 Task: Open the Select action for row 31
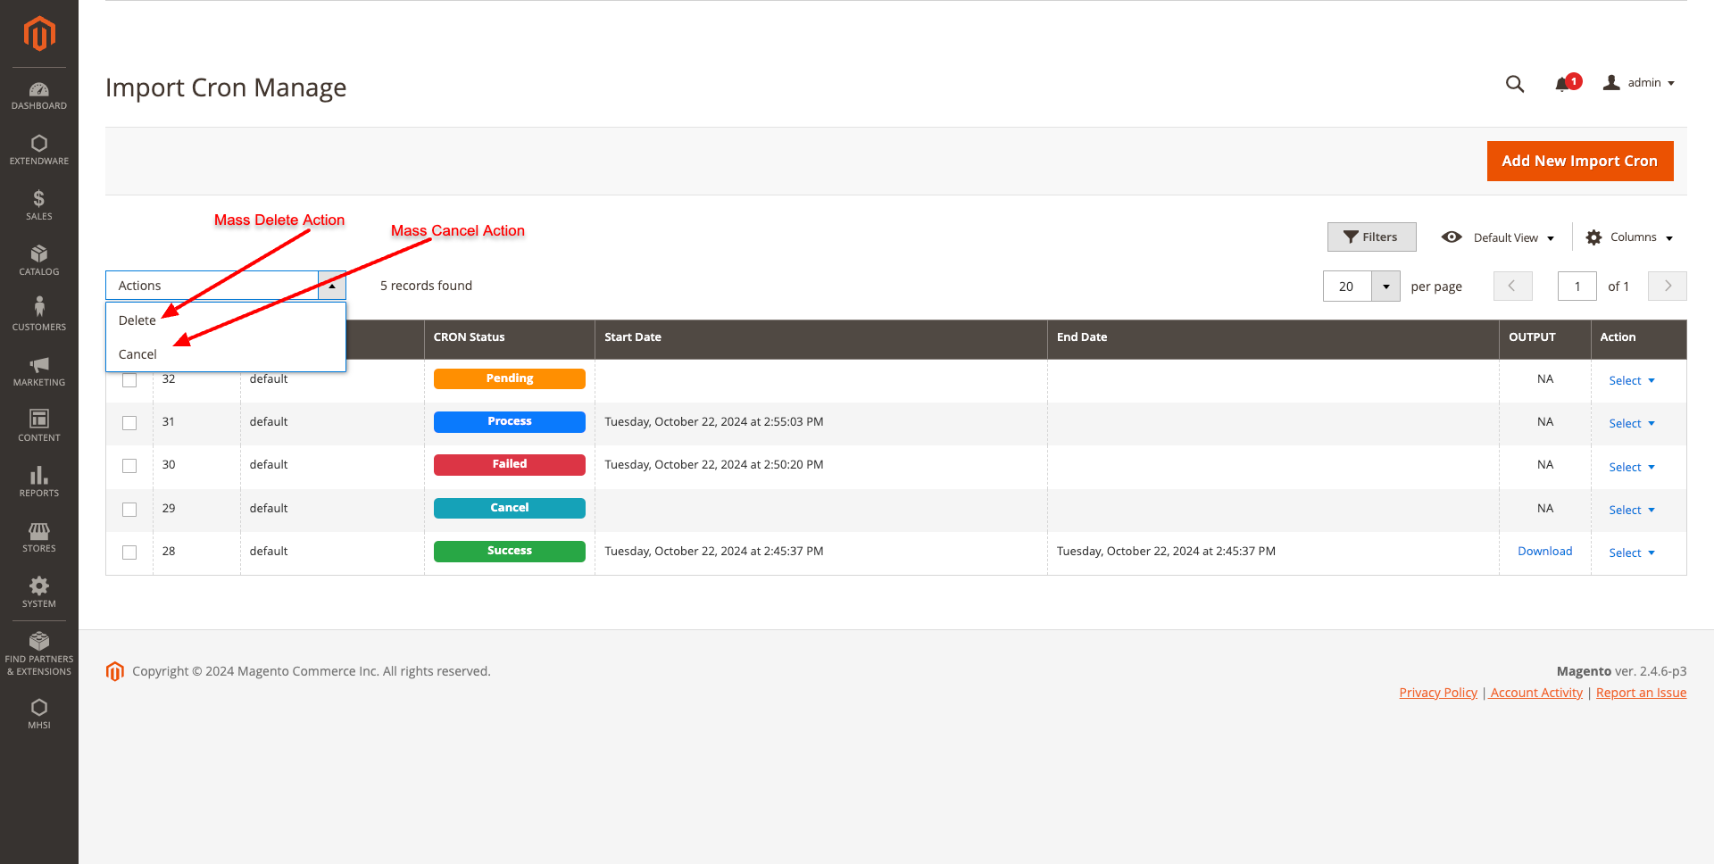coord(1632,423)
